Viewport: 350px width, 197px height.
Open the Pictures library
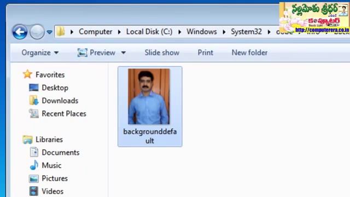(55, 178)
